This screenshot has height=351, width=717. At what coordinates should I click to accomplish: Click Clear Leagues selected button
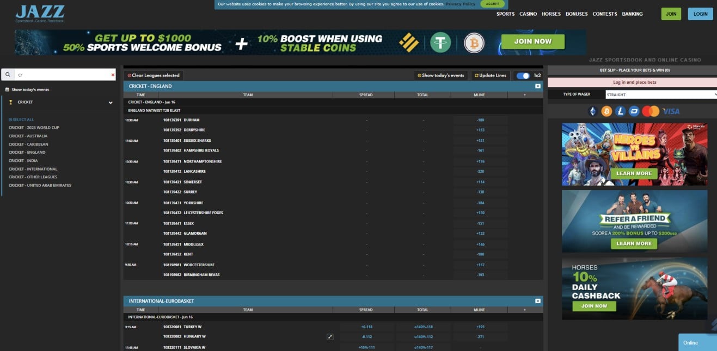pyautogui.click(x=154, y=76)
